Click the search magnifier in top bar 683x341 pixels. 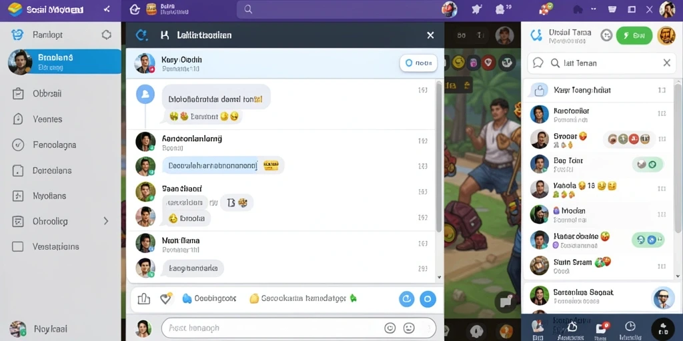(x=248, y=9)
